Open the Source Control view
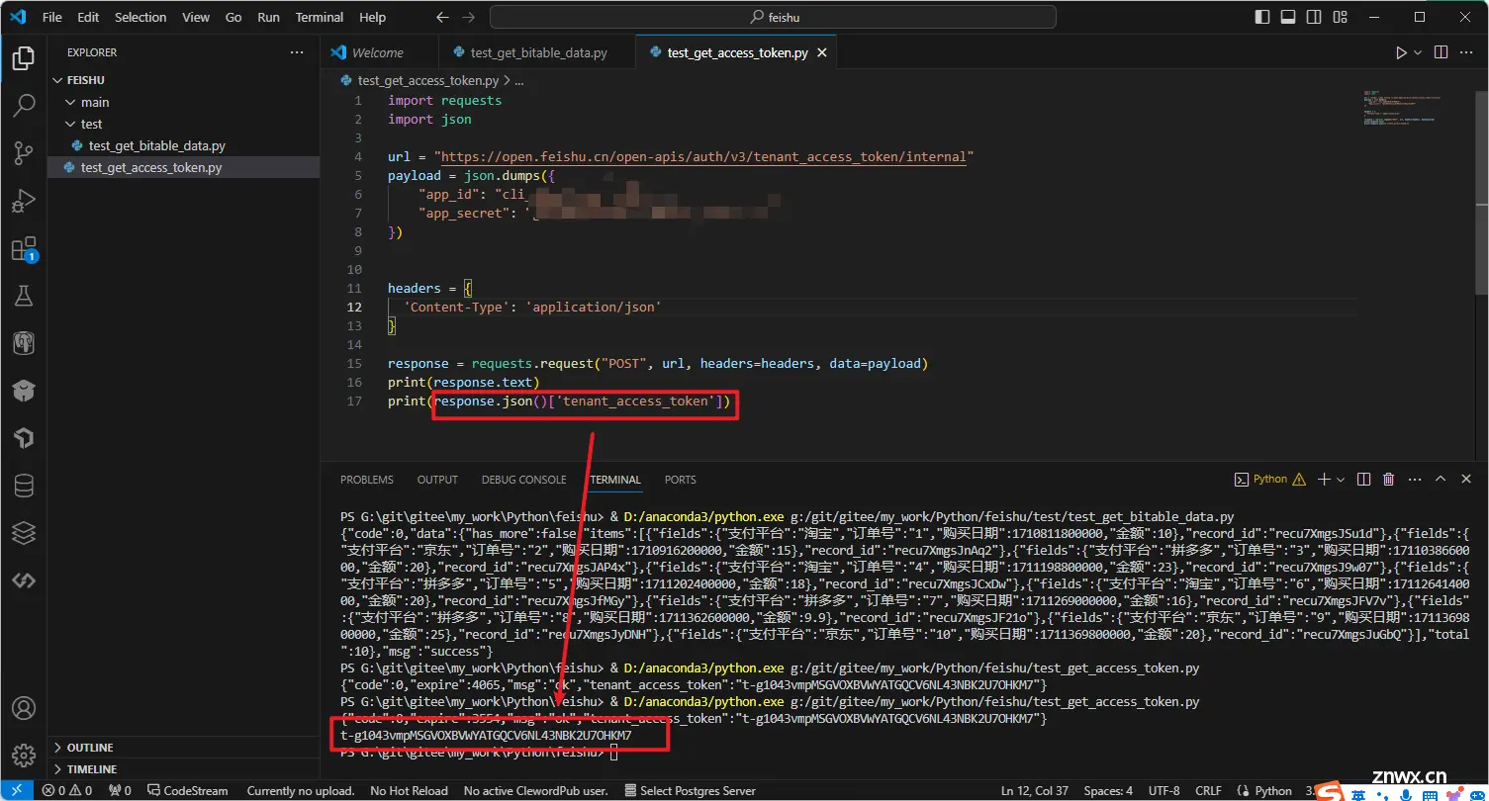Image resolution: width=1489 pixels, height=801 pixels. pyautogui.click(x=23, y=152)
